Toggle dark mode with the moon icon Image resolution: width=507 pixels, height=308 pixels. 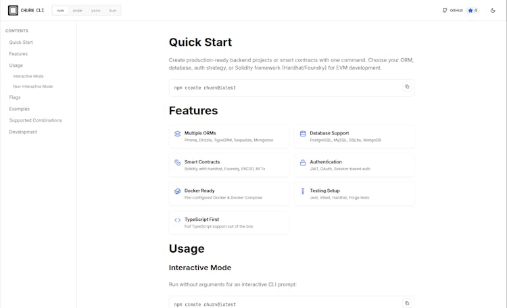pos(493,10)
